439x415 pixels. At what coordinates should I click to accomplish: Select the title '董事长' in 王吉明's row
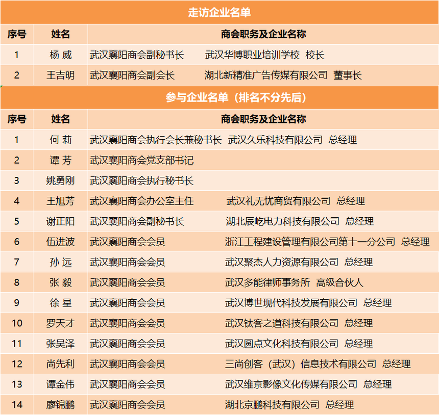[x=348, y=75]
